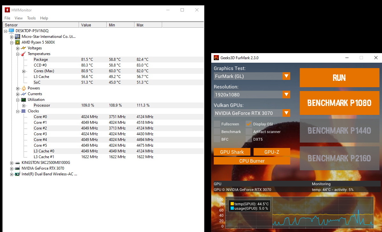Toggle the DXT5 checkbox
Viewport: 382px width, 232px height.
(x=249, y=139)
